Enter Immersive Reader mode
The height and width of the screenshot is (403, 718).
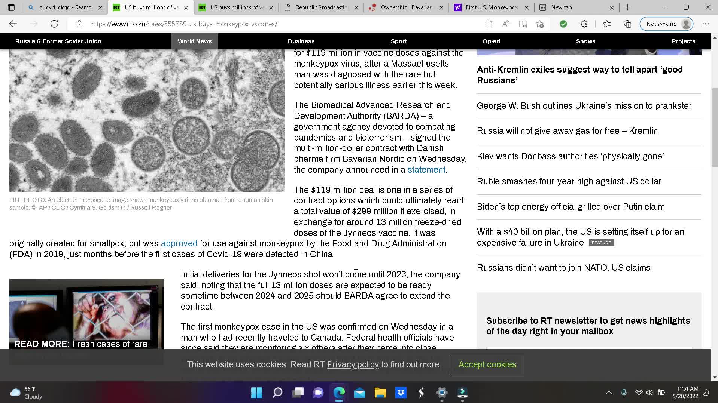[x=523, y=24]
